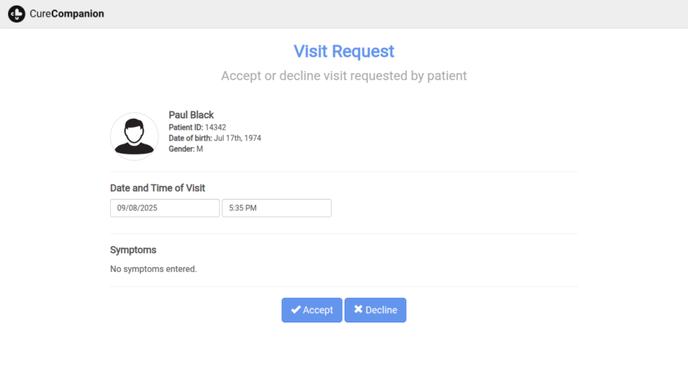Click the checkmark icon on Accept

click(x=296, y=310)
